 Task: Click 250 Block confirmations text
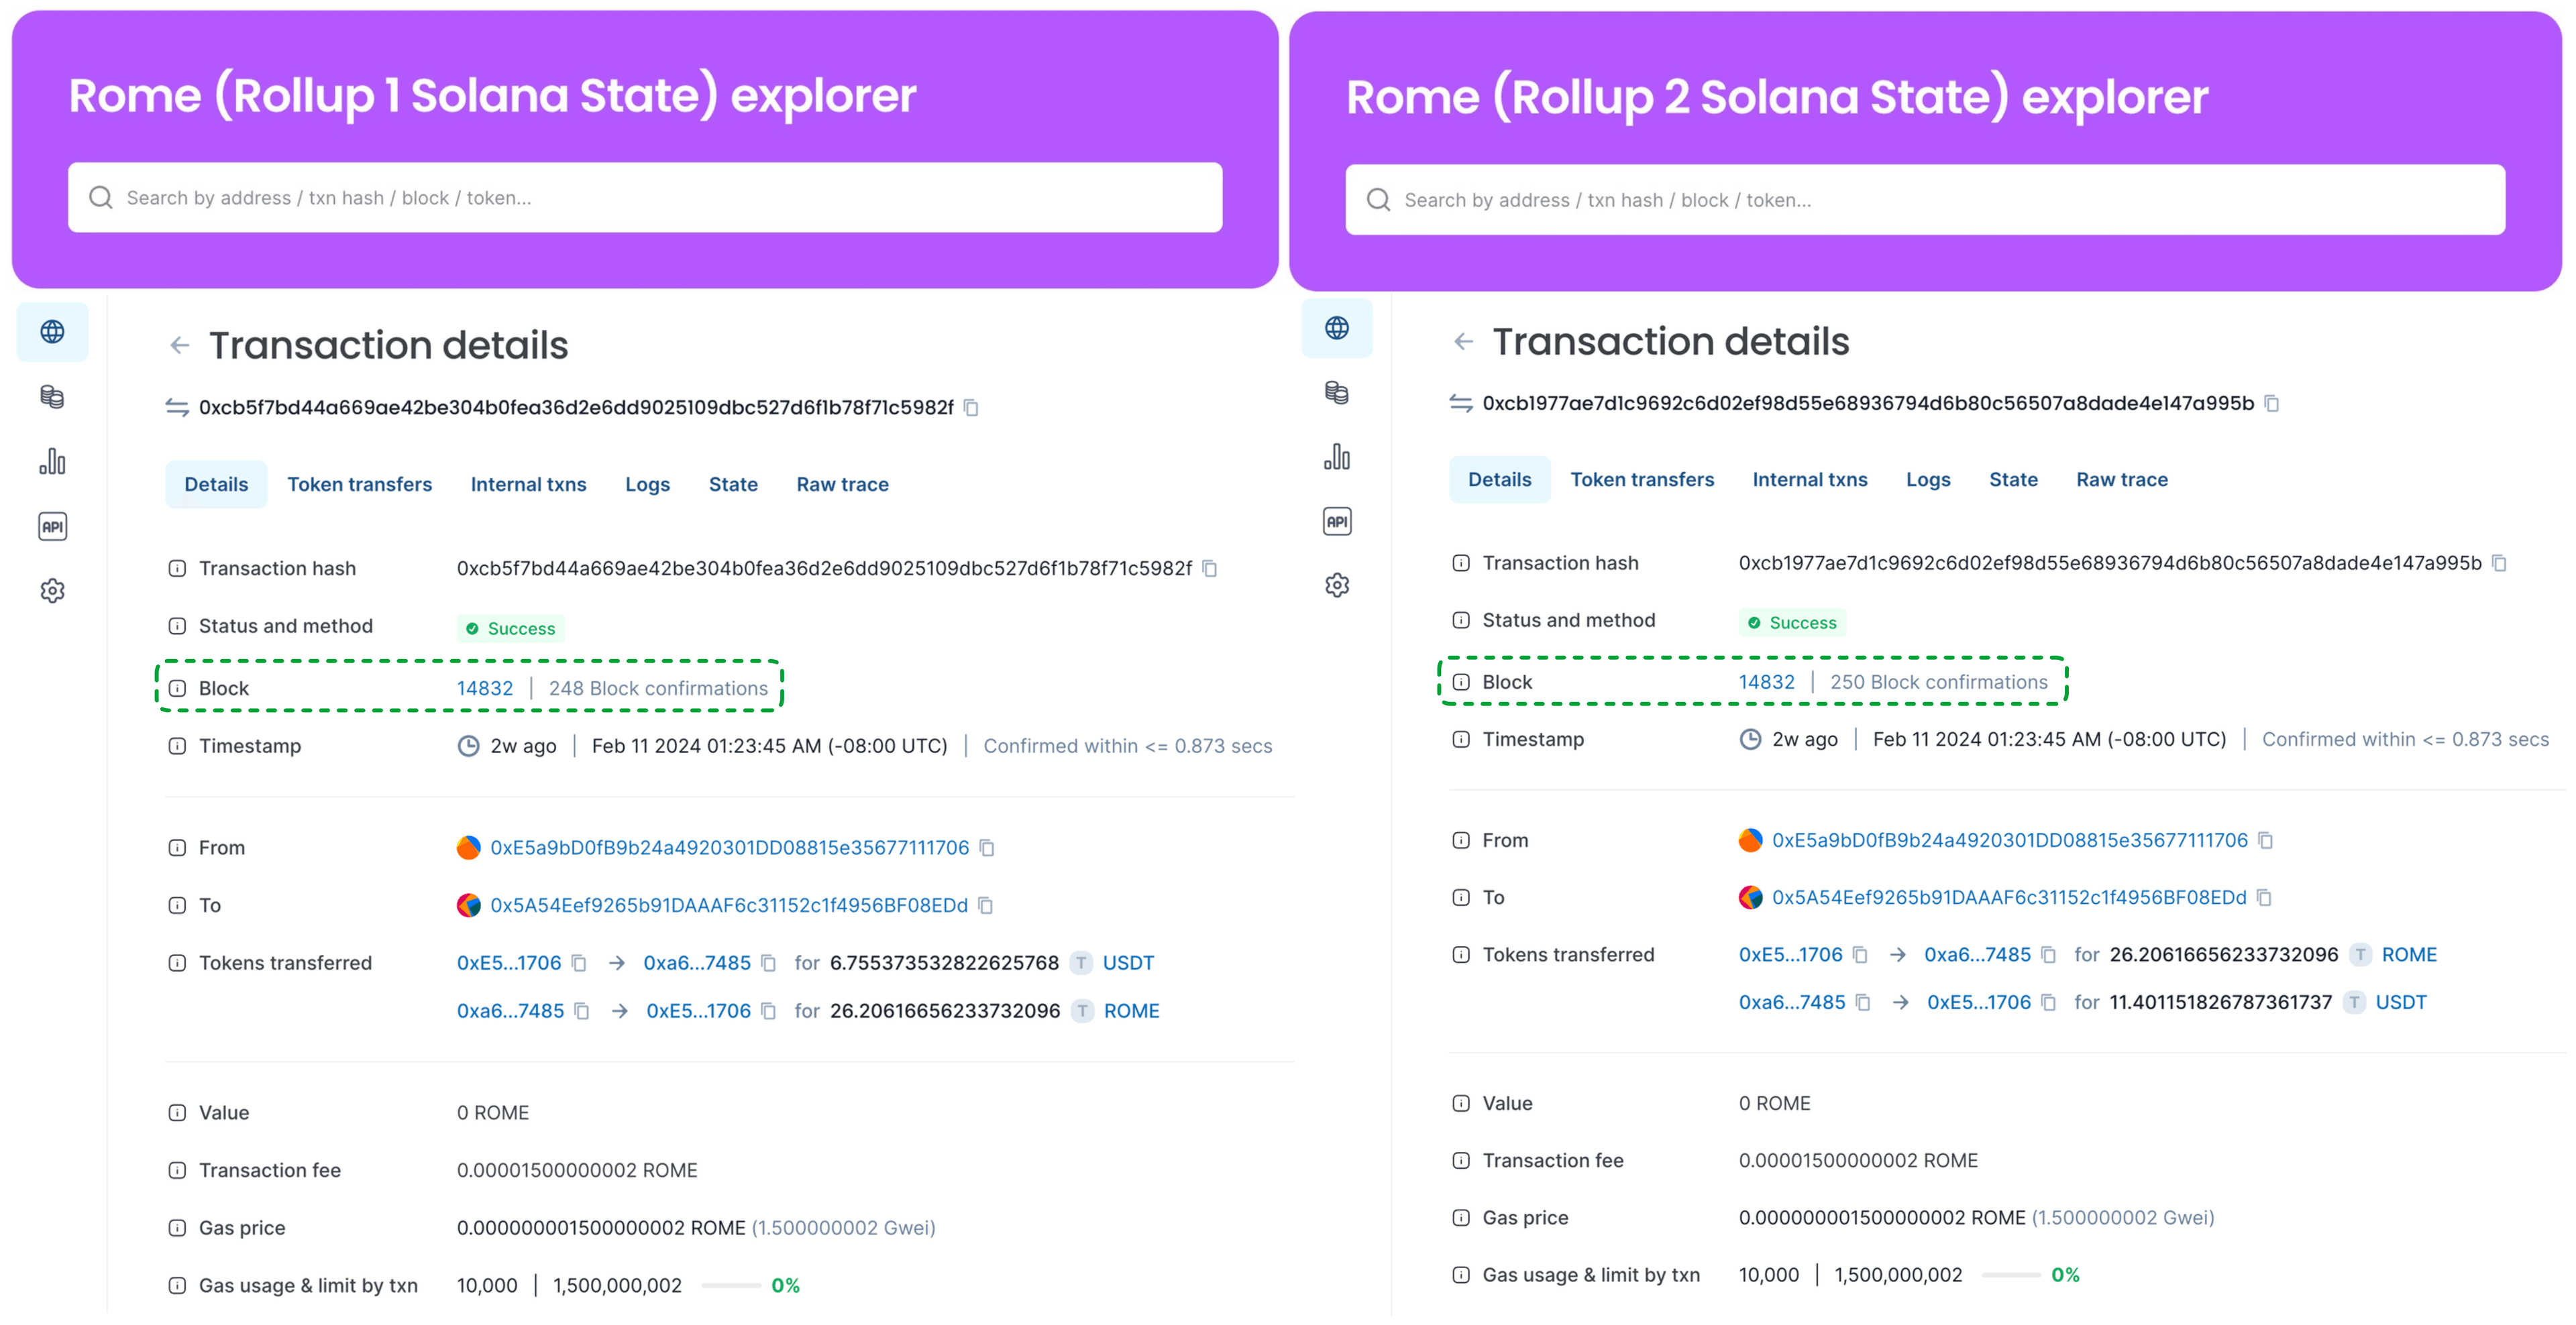point(1939,683)
